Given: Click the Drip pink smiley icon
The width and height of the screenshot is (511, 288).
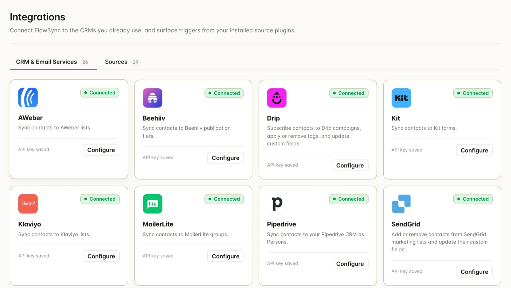Looking at the screenshot, I should click(x=277, y=98).
